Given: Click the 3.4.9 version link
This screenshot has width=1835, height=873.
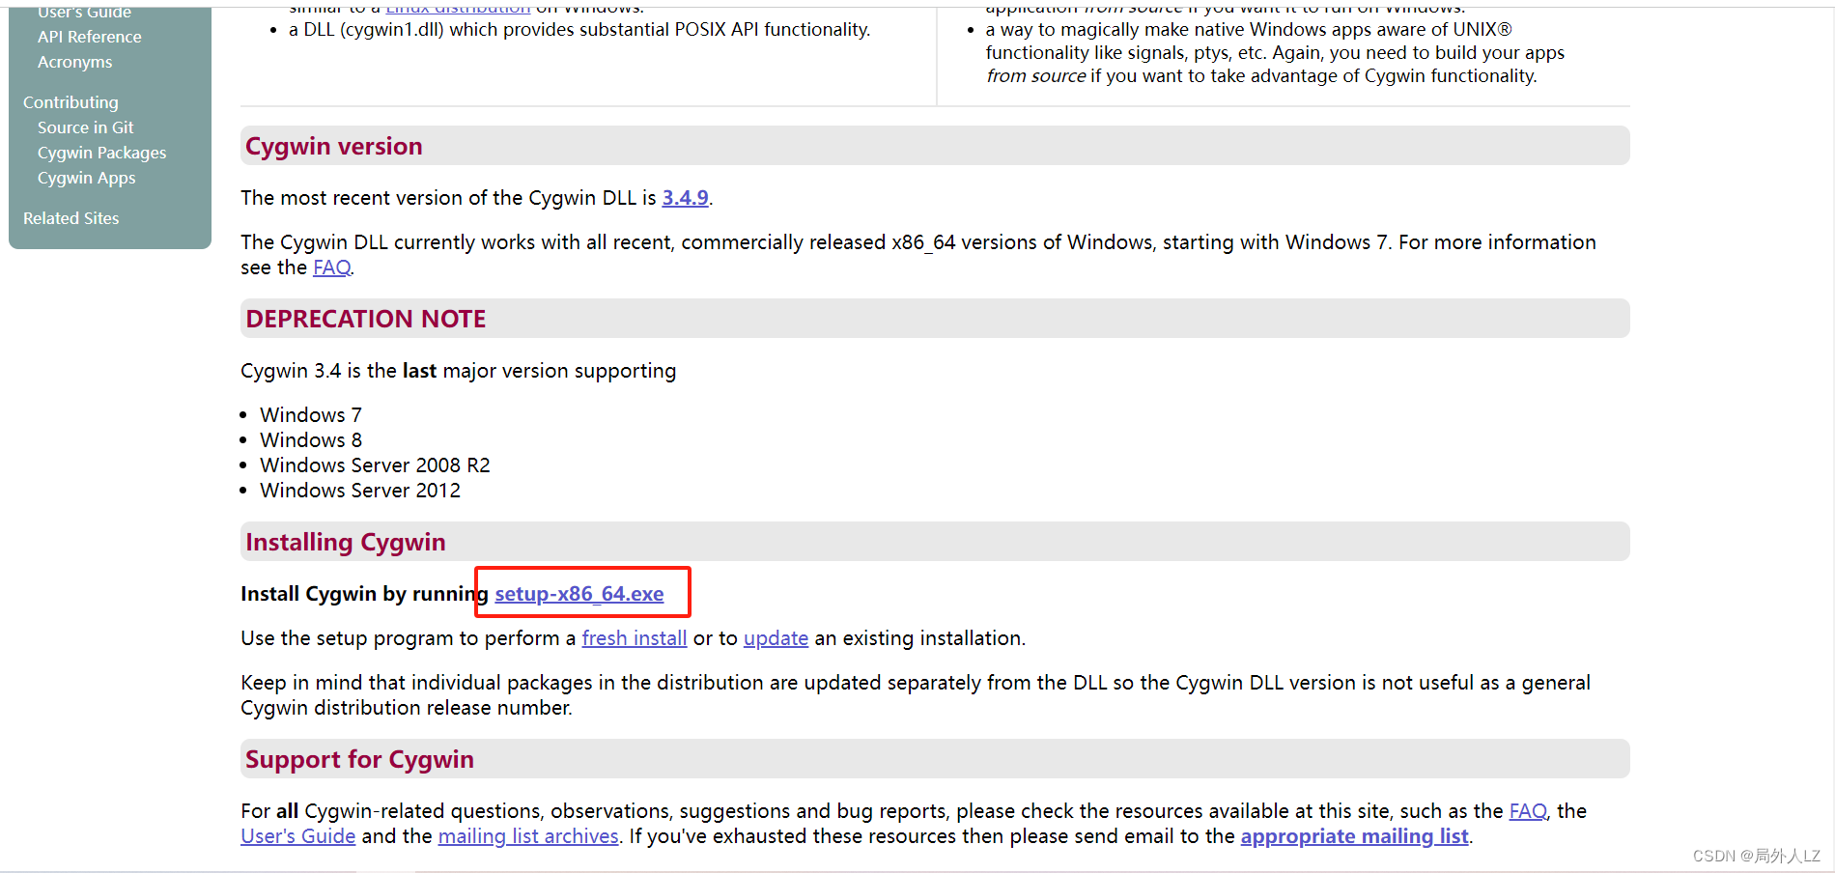Looking at the screenshot, I should click(x=685, y=198).
